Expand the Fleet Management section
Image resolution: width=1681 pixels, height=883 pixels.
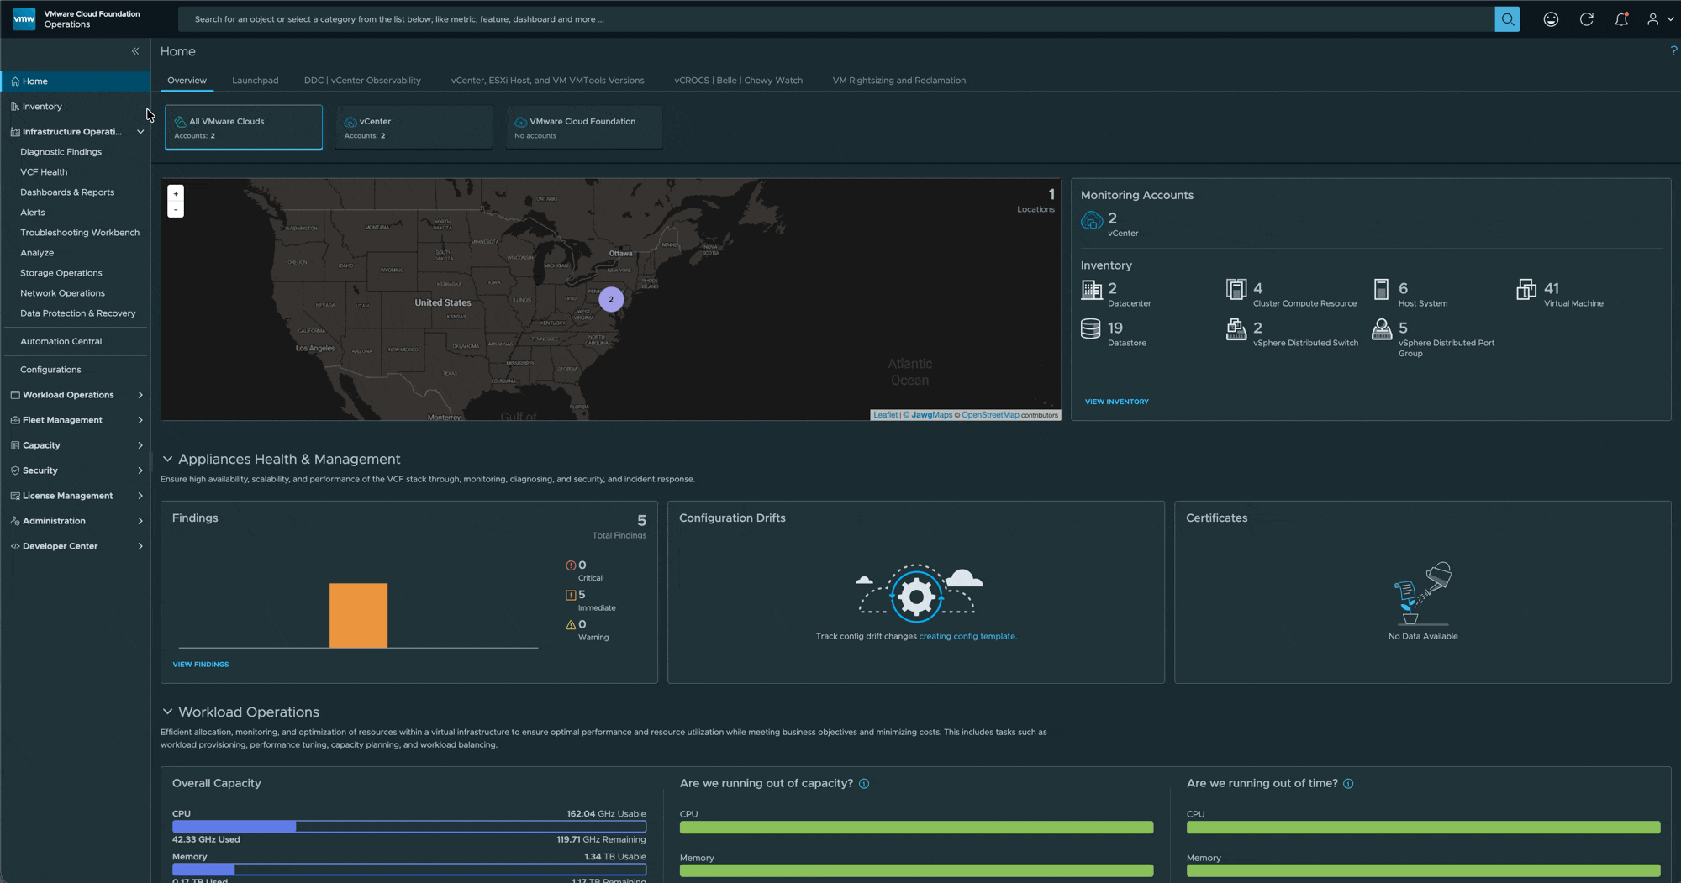[140, 420]
